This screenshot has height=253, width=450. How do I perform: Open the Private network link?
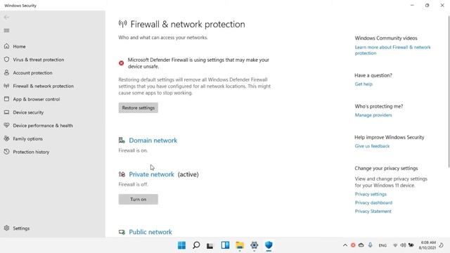(151, 174)
